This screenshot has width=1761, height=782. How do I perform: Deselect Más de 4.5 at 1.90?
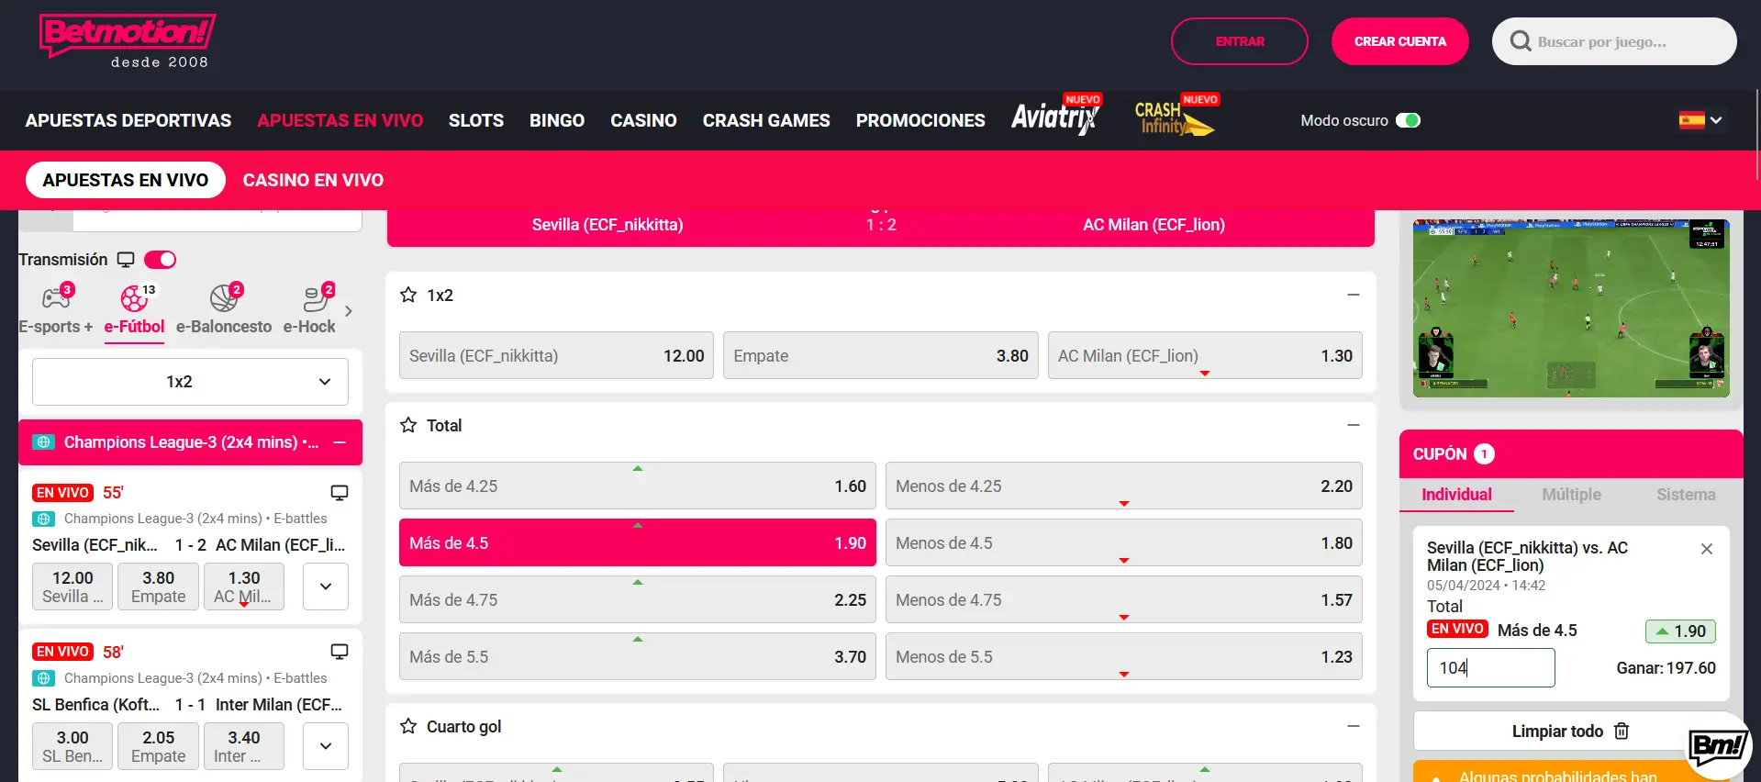[638, 543]
